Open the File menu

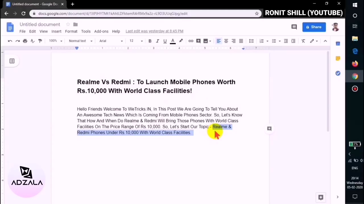(22, 31)
